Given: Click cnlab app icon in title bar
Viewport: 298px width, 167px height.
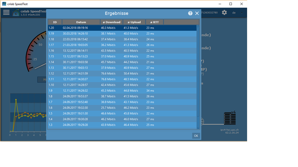Looking at the screenshot, I should coord(4,4).
